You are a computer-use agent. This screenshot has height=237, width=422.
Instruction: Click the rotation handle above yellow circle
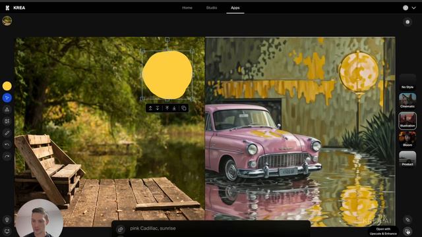167,39
